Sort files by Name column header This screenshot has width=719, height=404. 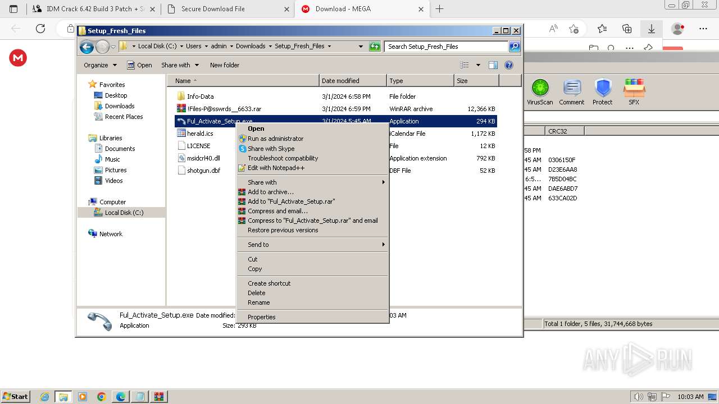[243, 81]
